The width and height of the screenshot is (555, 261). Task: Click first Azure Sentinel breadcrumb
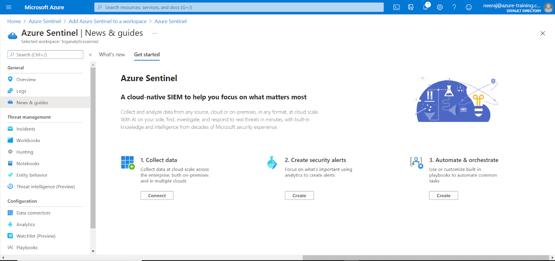(45, 21)
